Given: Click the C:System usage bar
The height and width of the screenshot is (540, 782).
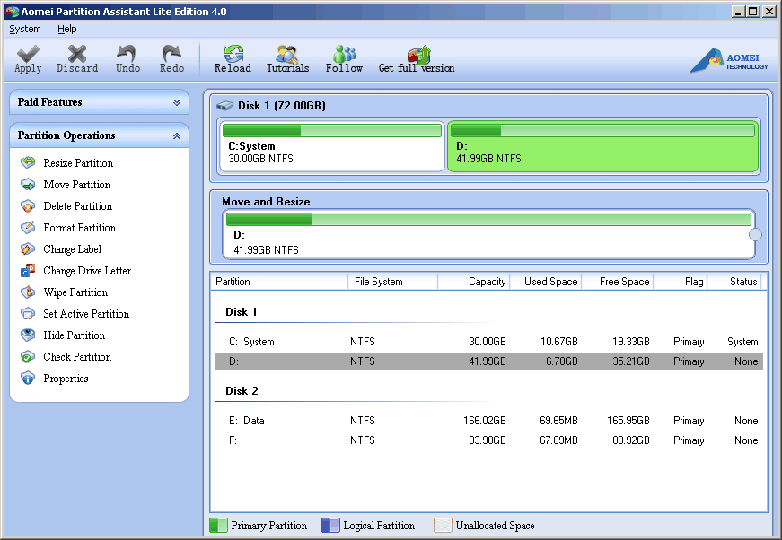Looking at the screenshot, I should (x=331, y=131).
